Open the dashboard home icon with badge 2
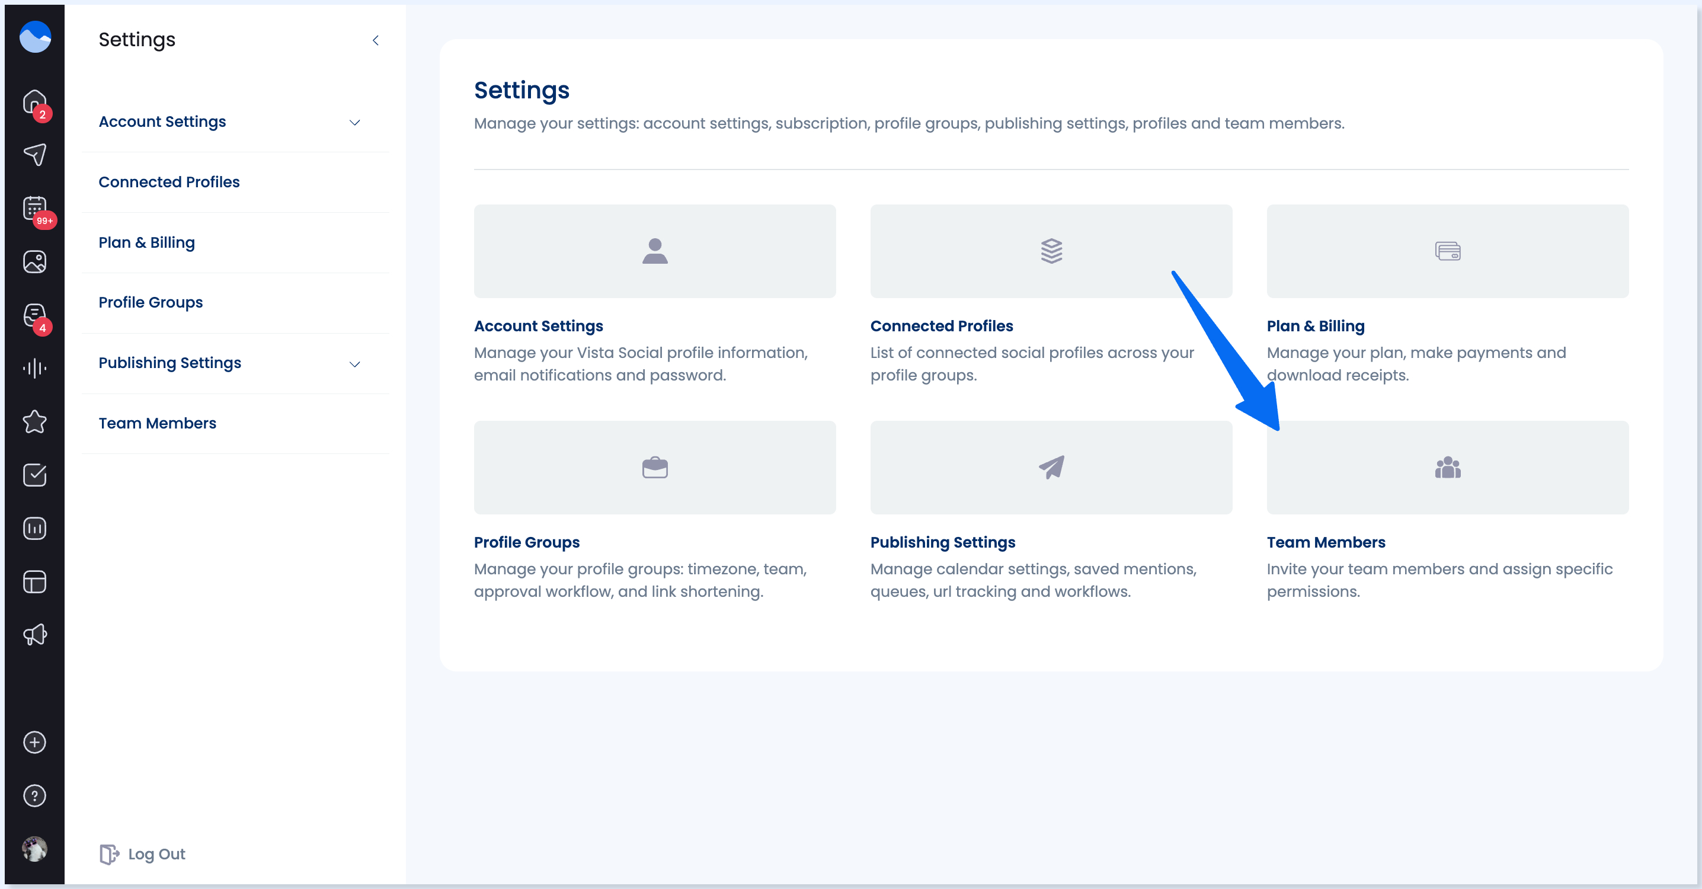The width and height of the screenshot is (1702, 889). [35, 103]
